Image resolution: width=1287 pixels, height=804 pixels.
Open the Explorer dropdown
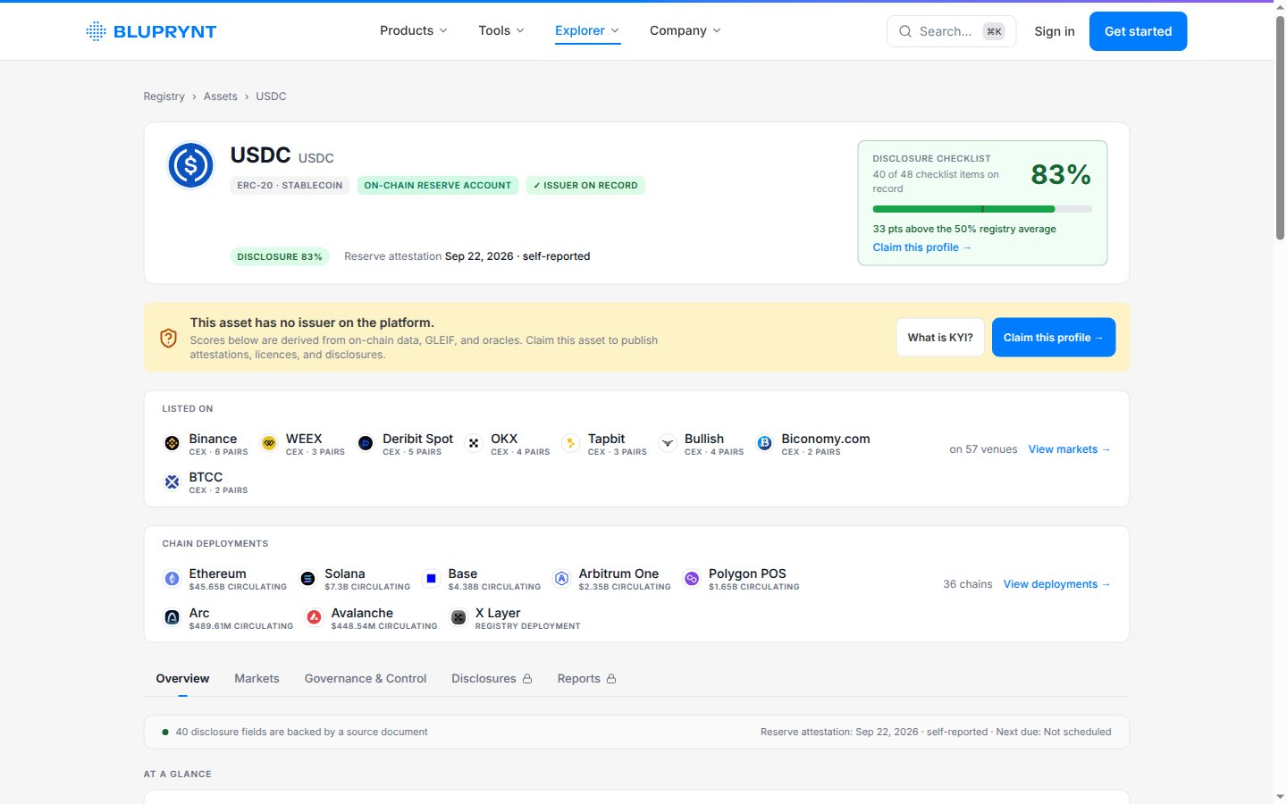click(x=587, y=30)
